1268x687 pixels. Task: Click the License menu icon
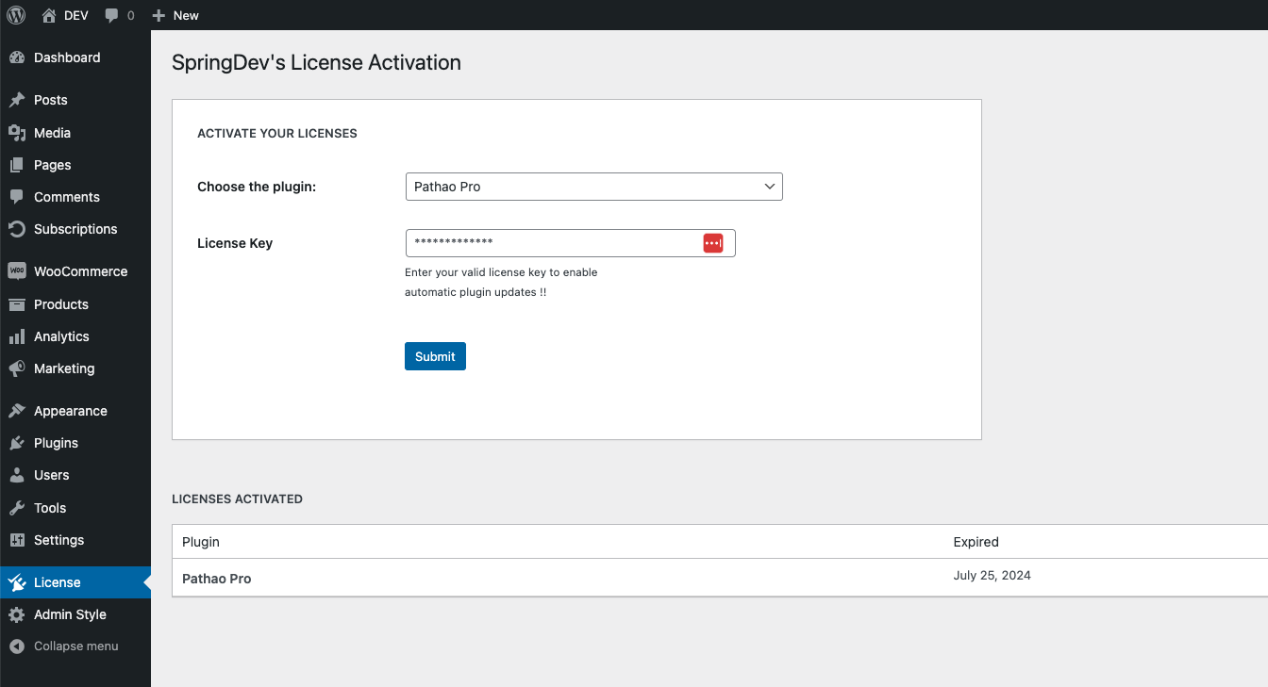click(x=17, y=582)
